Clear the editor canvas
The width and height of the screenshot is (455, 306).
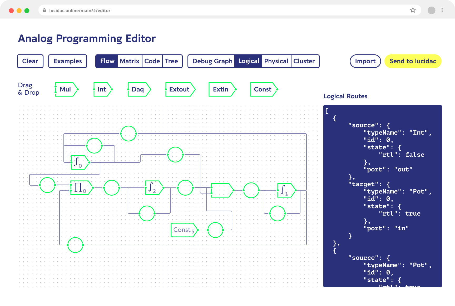[30, 61]
